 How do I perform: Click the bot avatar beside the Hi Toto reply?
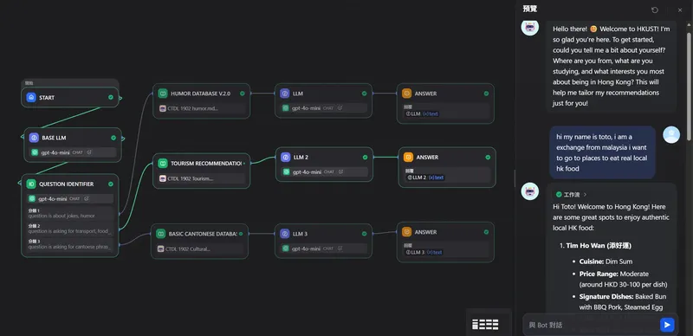(x=530, y=191)
